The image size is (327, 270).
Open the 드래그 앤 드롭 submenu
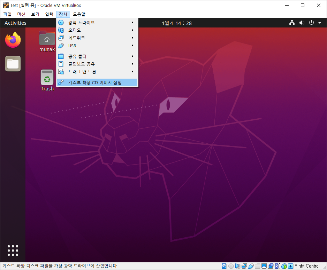(x=97, y=72)
